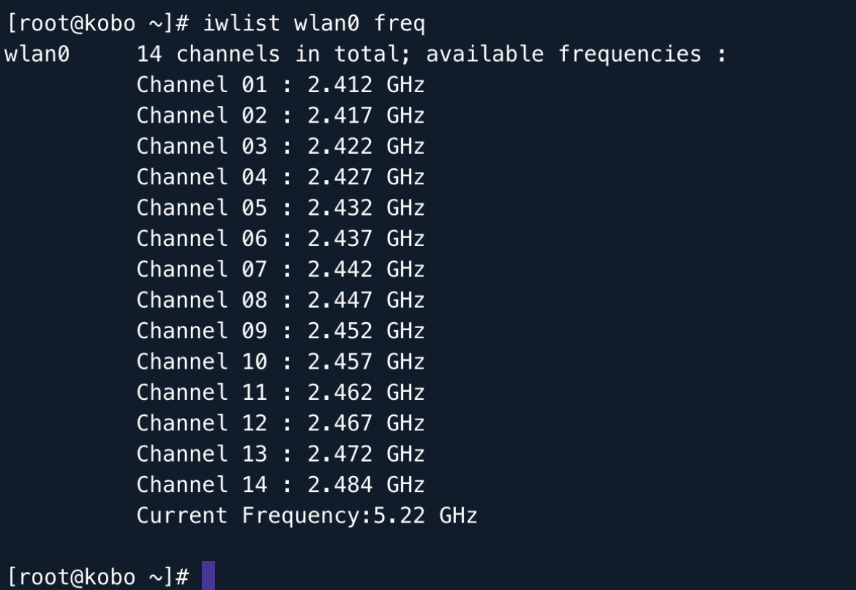Select the Channel 02 : 2.417 GHz line

pyautogui.click(x=280, y=115)
